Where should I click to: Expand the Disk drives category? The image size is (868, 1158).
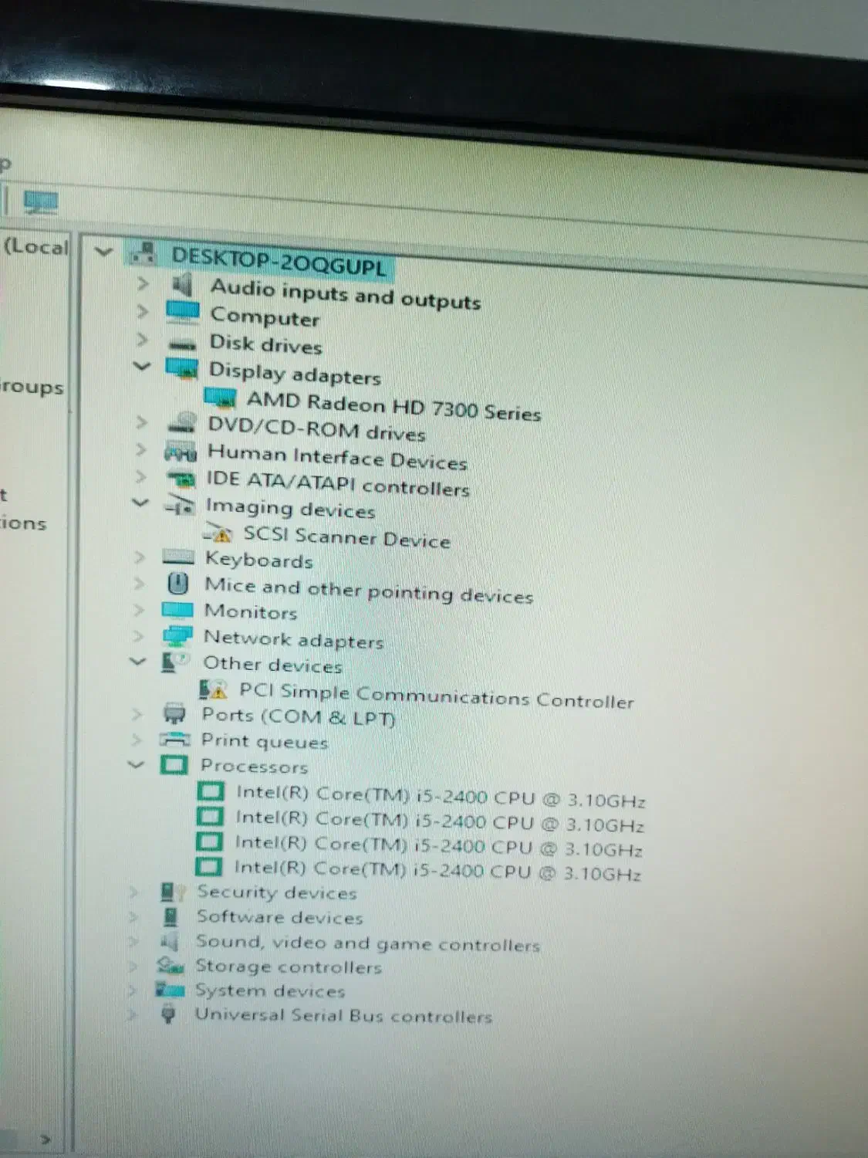[x=143, y=339]
